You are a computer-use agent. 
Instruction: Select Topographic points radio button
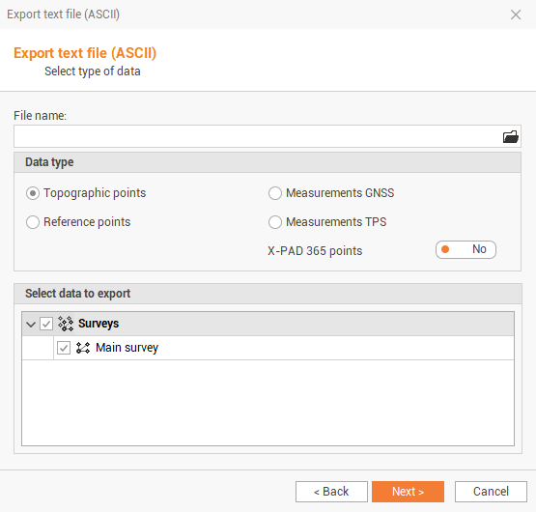tap(33, 193)
